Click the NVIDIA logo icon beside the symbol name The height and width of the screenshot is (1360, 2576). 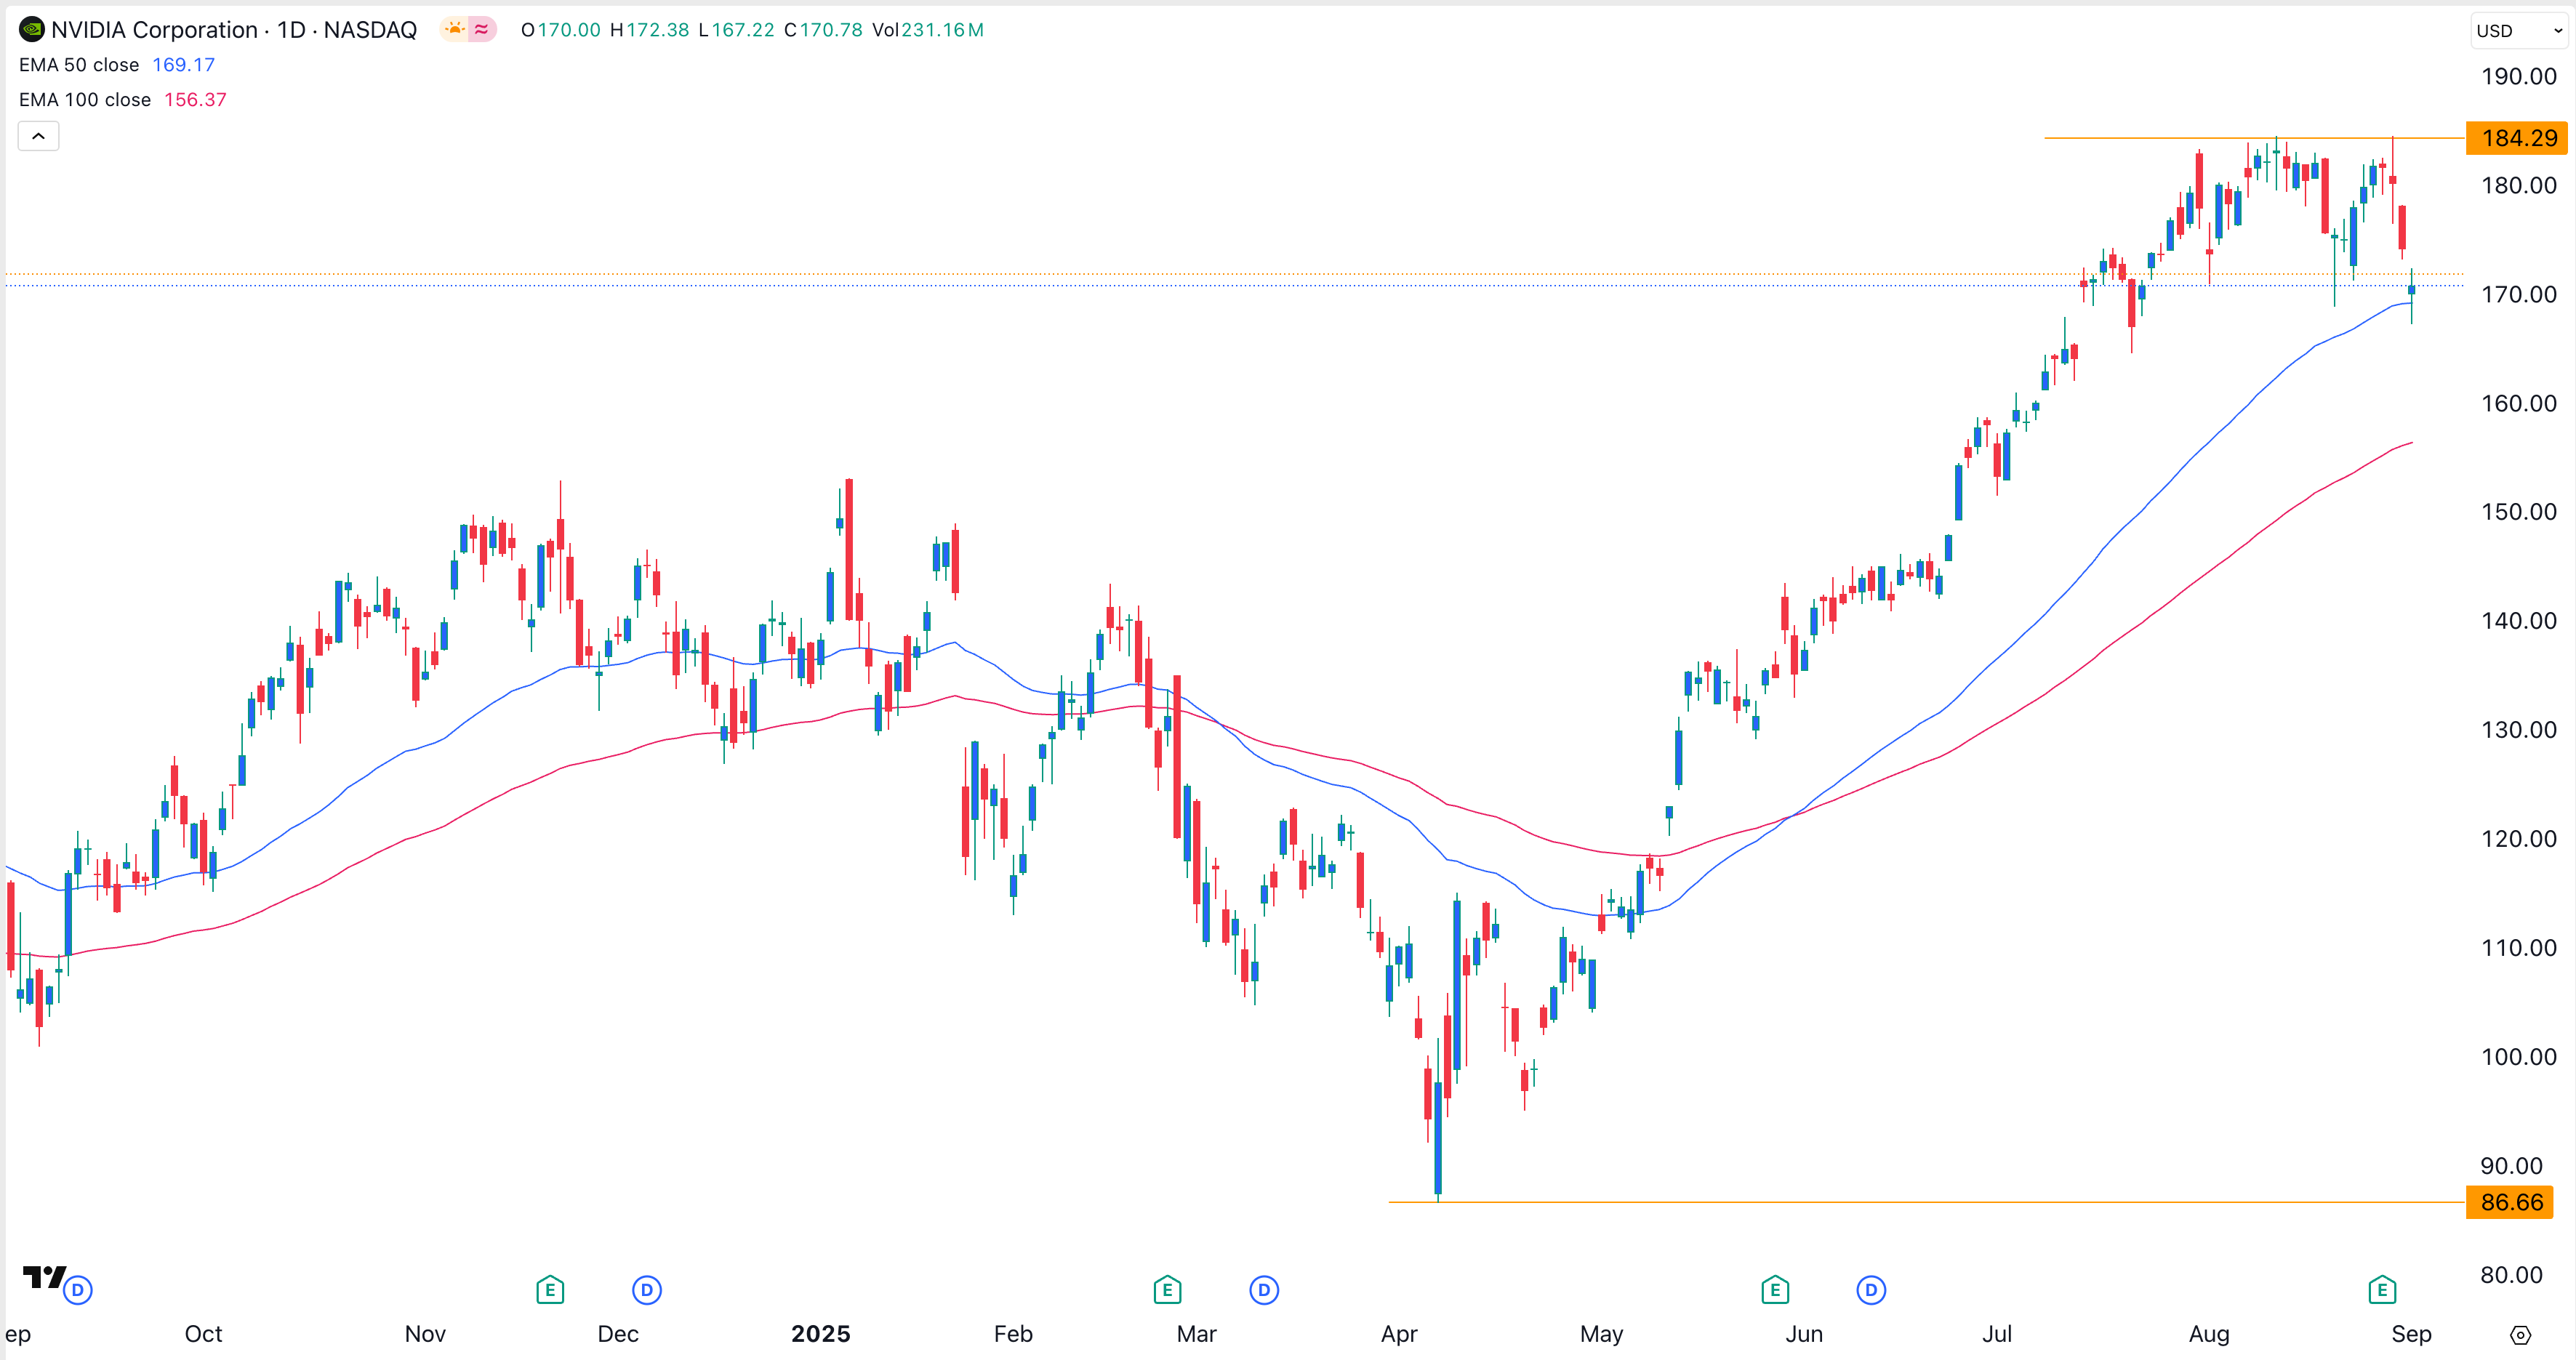31,30
